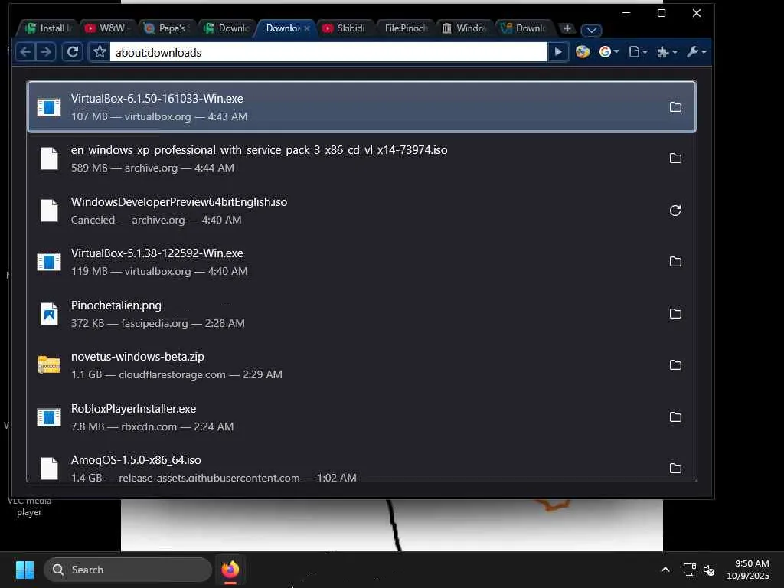
Task: Click the RobloxPlayerInstaller exe file icon
Action: [x=49, y=417]
